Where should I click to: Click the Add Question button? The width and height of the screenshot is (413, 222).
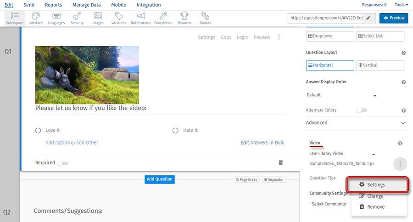pyautogui.click(x=160, y=179)
